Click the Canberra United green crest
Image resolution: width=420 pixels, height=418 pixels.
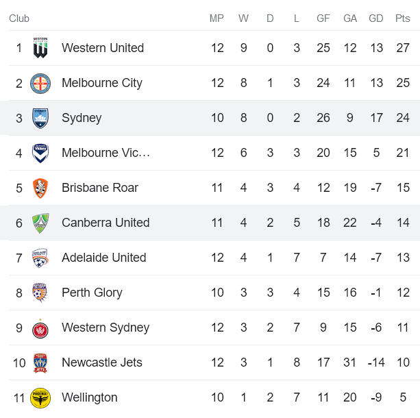click(40, 223)
